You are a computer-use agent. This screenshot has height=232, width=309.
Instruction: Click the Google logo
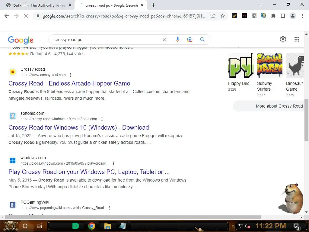tap(21, 40)
